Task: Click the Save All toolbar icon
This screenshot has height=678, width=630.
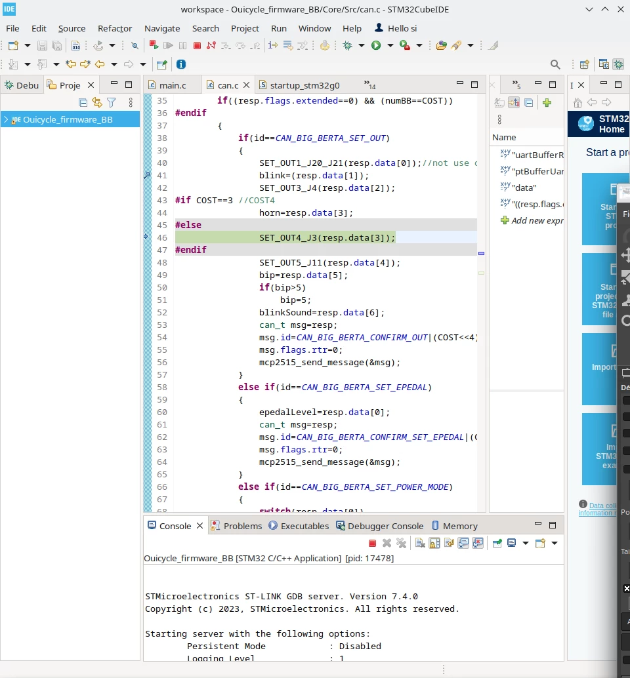Action: tap(56, 45)
